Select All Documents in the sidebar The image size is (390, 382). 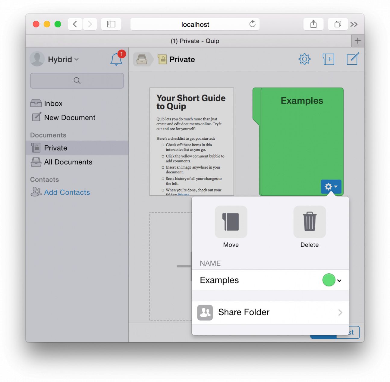pyautogui.click(x=68, y=162)
